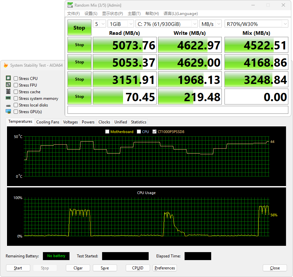Open the 文件(F) menu

click(73, 14)
